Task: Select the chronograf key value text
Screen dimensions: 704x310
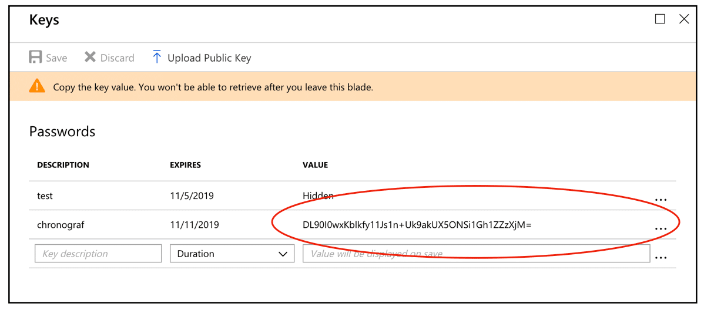Action: coord(417,224)
